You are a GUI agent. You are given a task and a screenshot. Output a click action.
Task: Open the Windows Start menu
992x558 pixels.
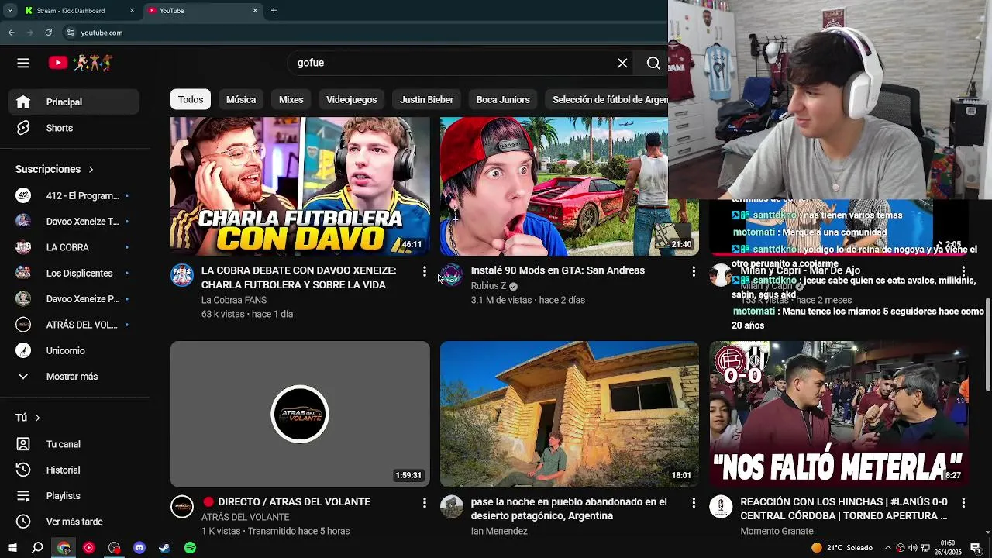pyautogui.click(x=12, y=548)
